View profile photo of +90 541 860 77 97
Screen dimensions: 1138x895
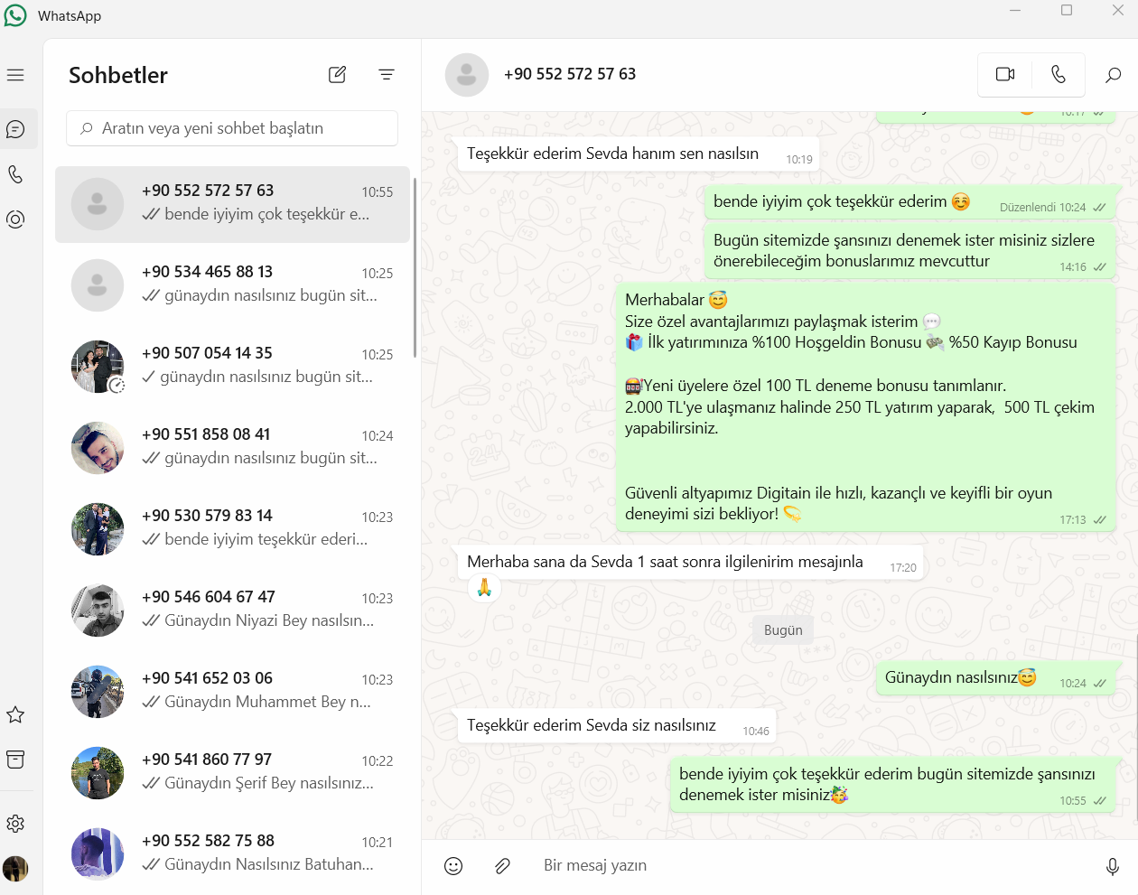point(98,773)
